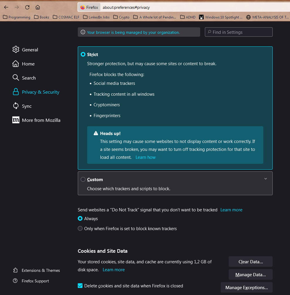Viewport: 290px width, 295px height.
Task: Open the Programming bookmarks folder
Action: coord(16,17)
